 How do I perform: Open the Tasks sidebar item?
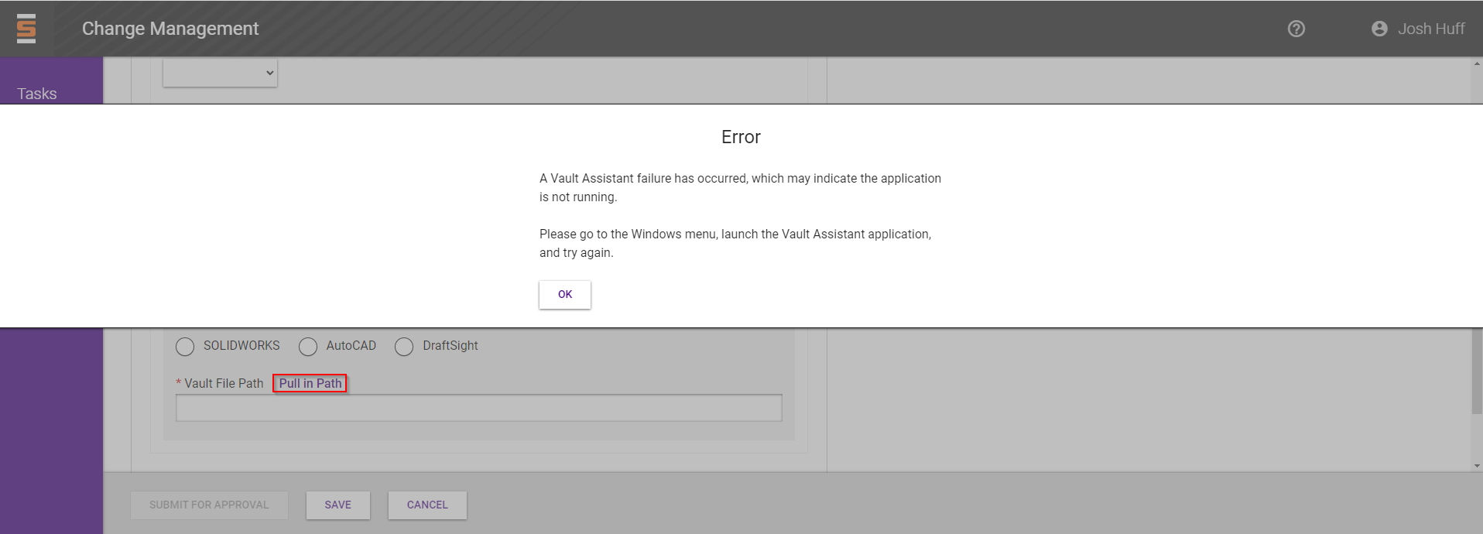pyautogui.click(x=37, y=94)
